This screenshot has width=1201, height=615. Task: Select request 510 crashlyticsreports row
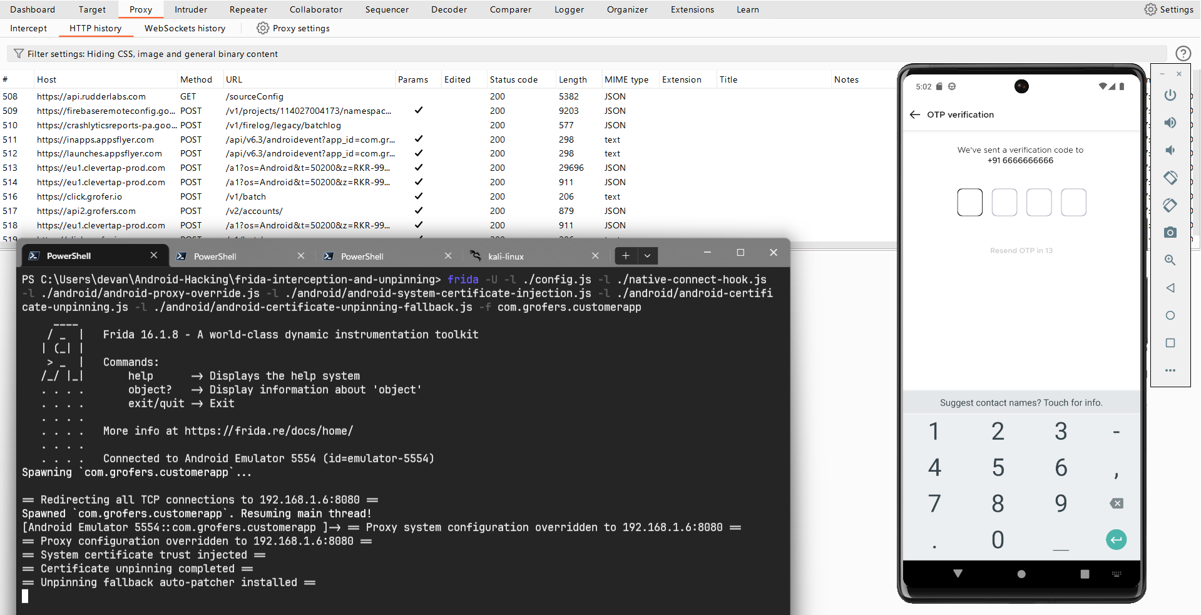pos(447,125)
